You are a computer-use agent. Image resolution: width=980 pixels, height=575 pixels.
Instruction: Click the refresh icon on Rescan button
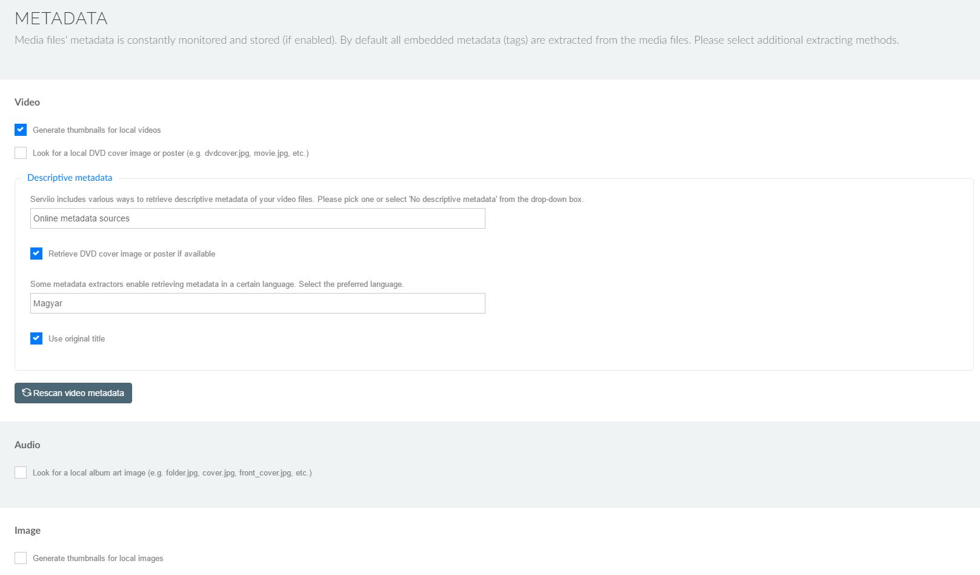pyautogui.click(x=27, y=393)
